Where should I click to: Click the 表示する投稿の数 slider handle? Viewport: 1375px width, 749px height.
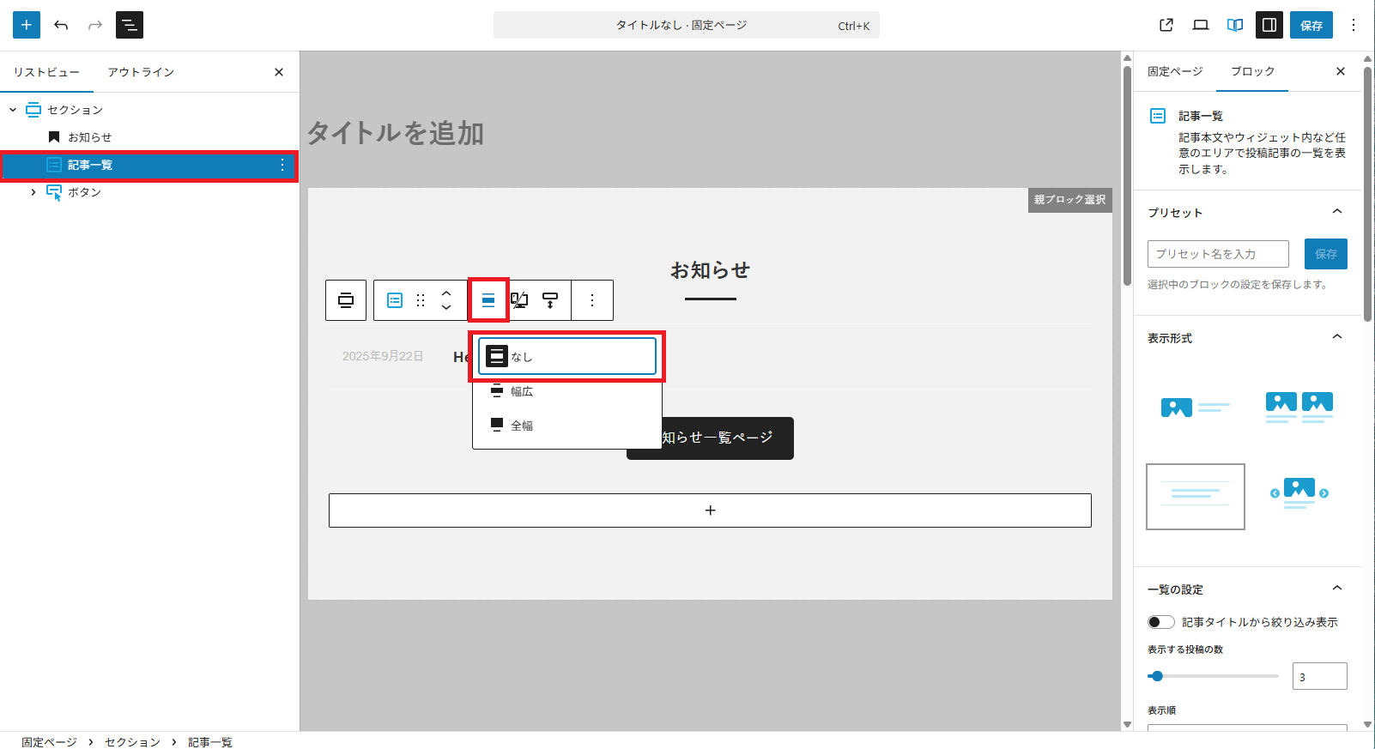coord(1157,676)
